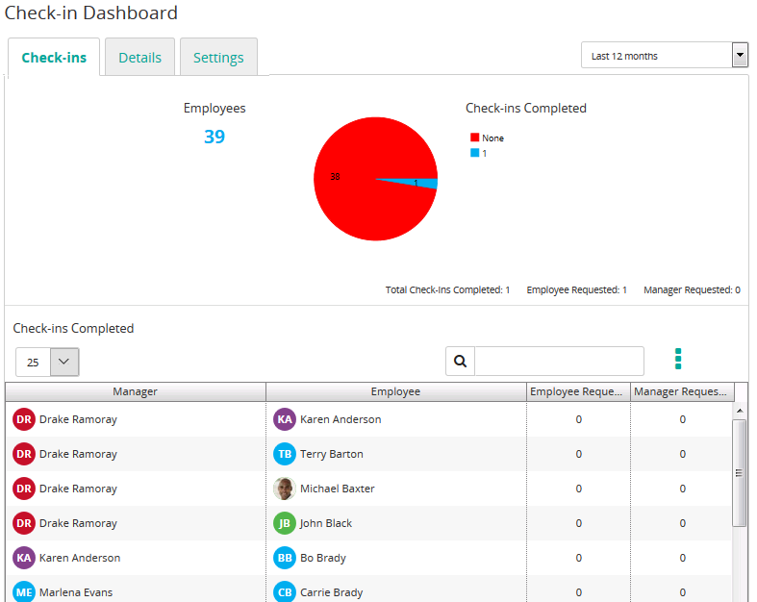Sort by the Manager column header

pyautogui.click(x=136, y=391)
